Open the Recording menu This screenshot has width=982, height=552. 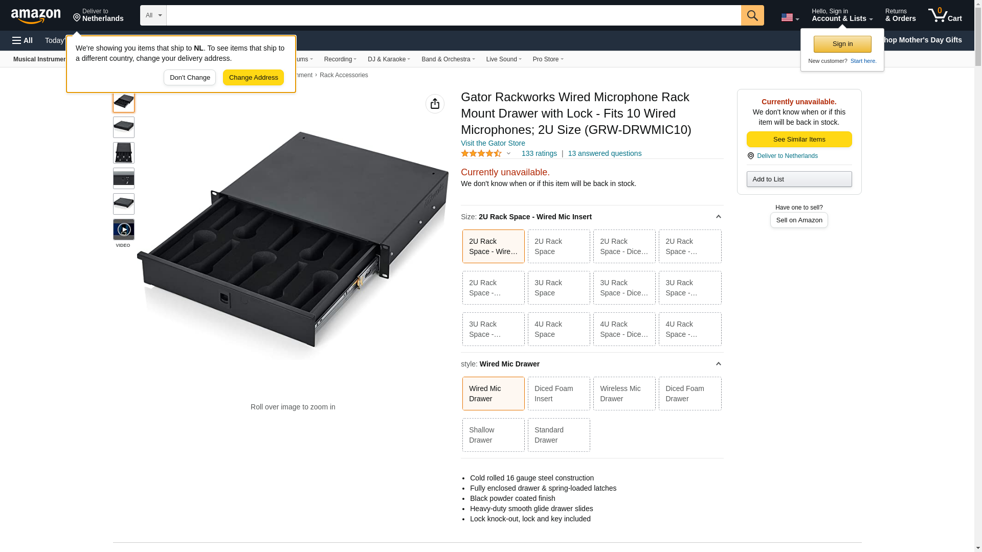[x=340, y=59]
